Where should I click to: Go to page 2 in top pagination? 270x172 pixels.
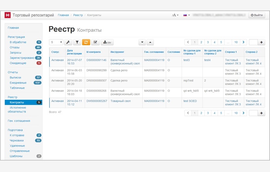tap(201, 42)
